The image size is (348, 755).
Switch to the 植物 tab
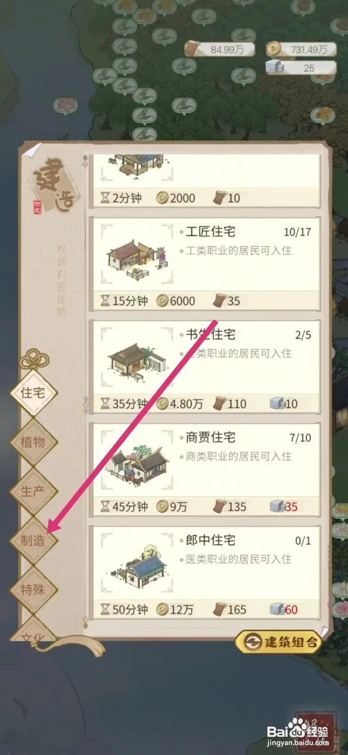pyautogui.click(x=34, y=442)
